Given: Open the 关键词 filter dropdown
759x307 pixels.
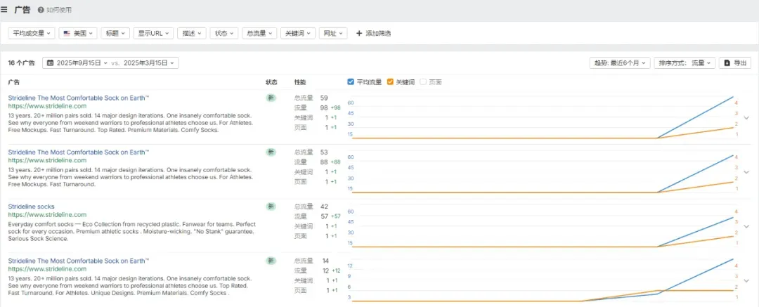Looking at the screenshot, I should (298, 34).
